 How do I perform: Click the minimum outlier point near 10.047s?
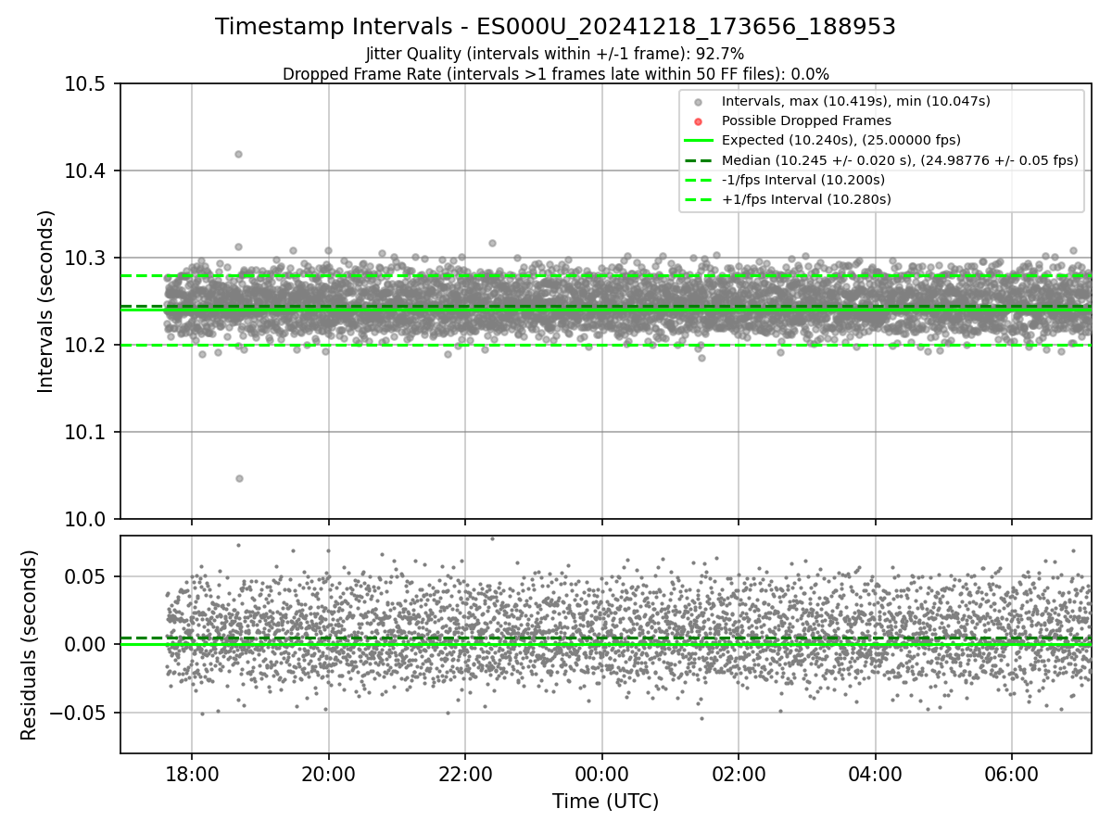click(239, 478)
